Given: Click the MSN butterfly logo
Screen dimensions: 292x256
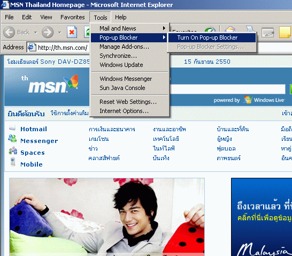Looking at the screenshot, I should [71, 81].
